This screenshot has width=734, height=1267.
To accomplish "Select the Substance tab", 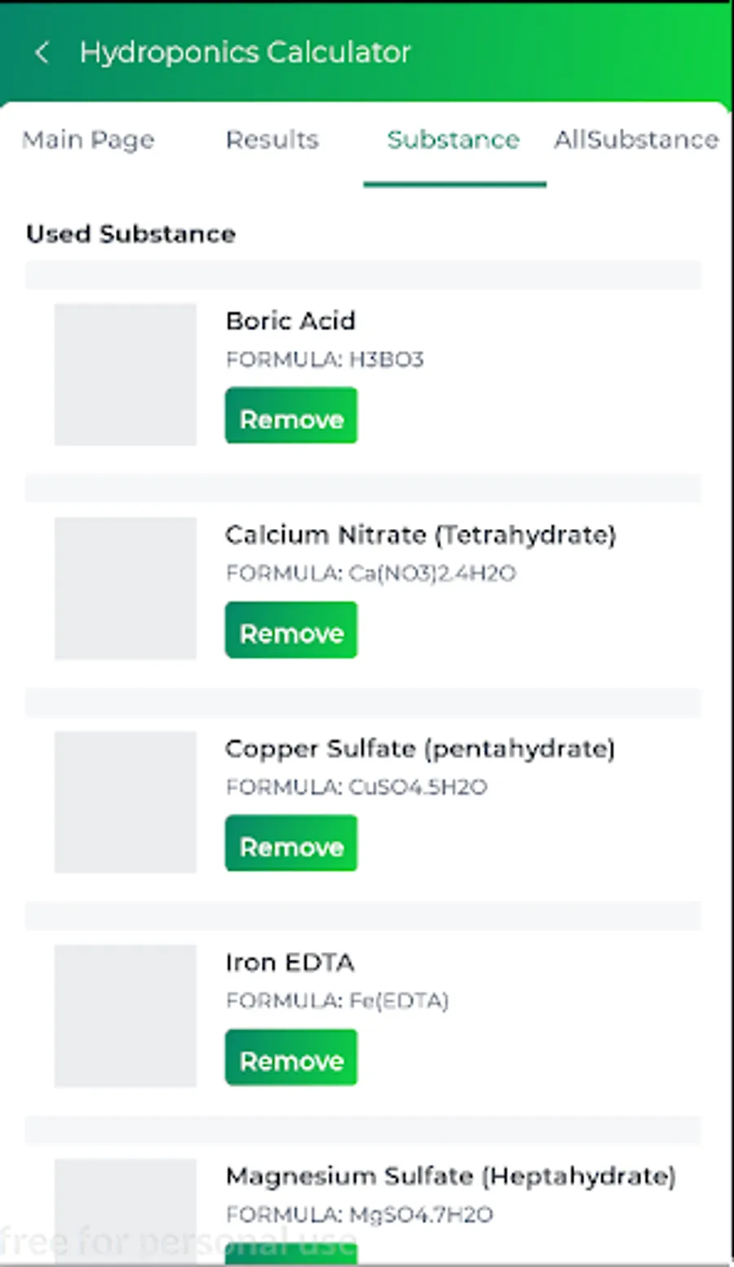I will [453, 140].
